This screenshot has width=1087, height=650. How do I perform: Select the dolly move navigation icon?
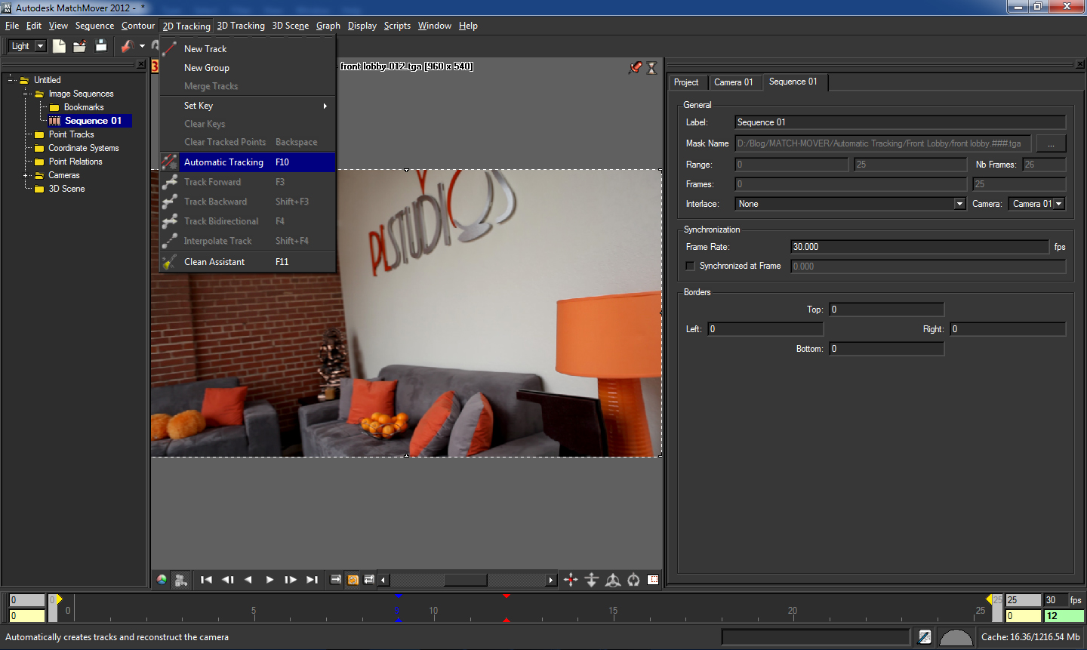point(592,580)
